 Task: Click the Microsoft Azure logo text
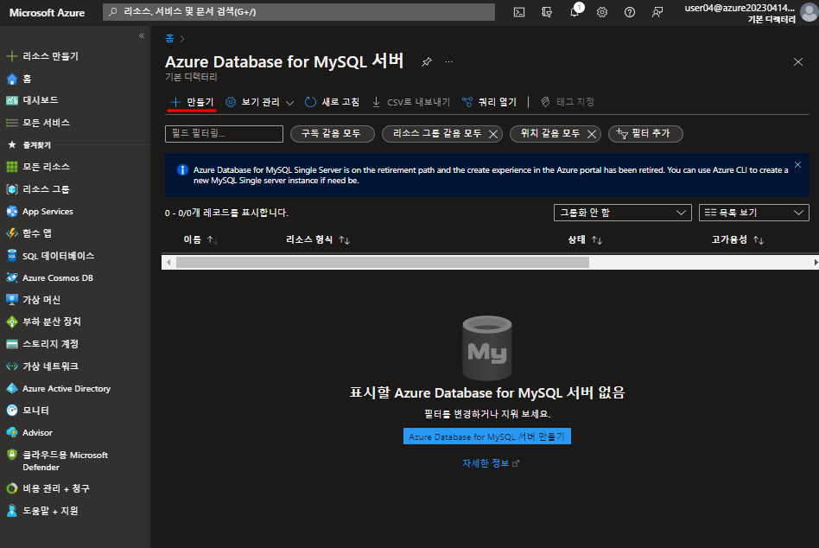point(47,13)
